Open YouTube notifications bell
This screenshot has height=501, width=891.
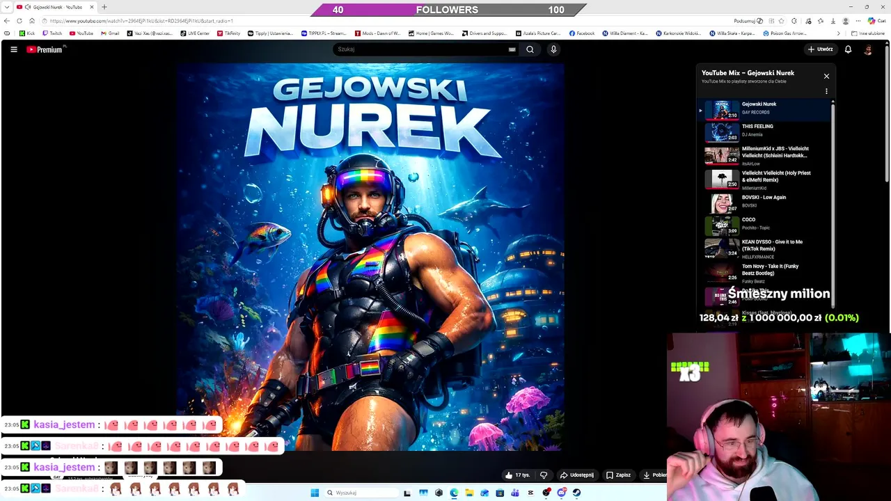coord(848,49)
